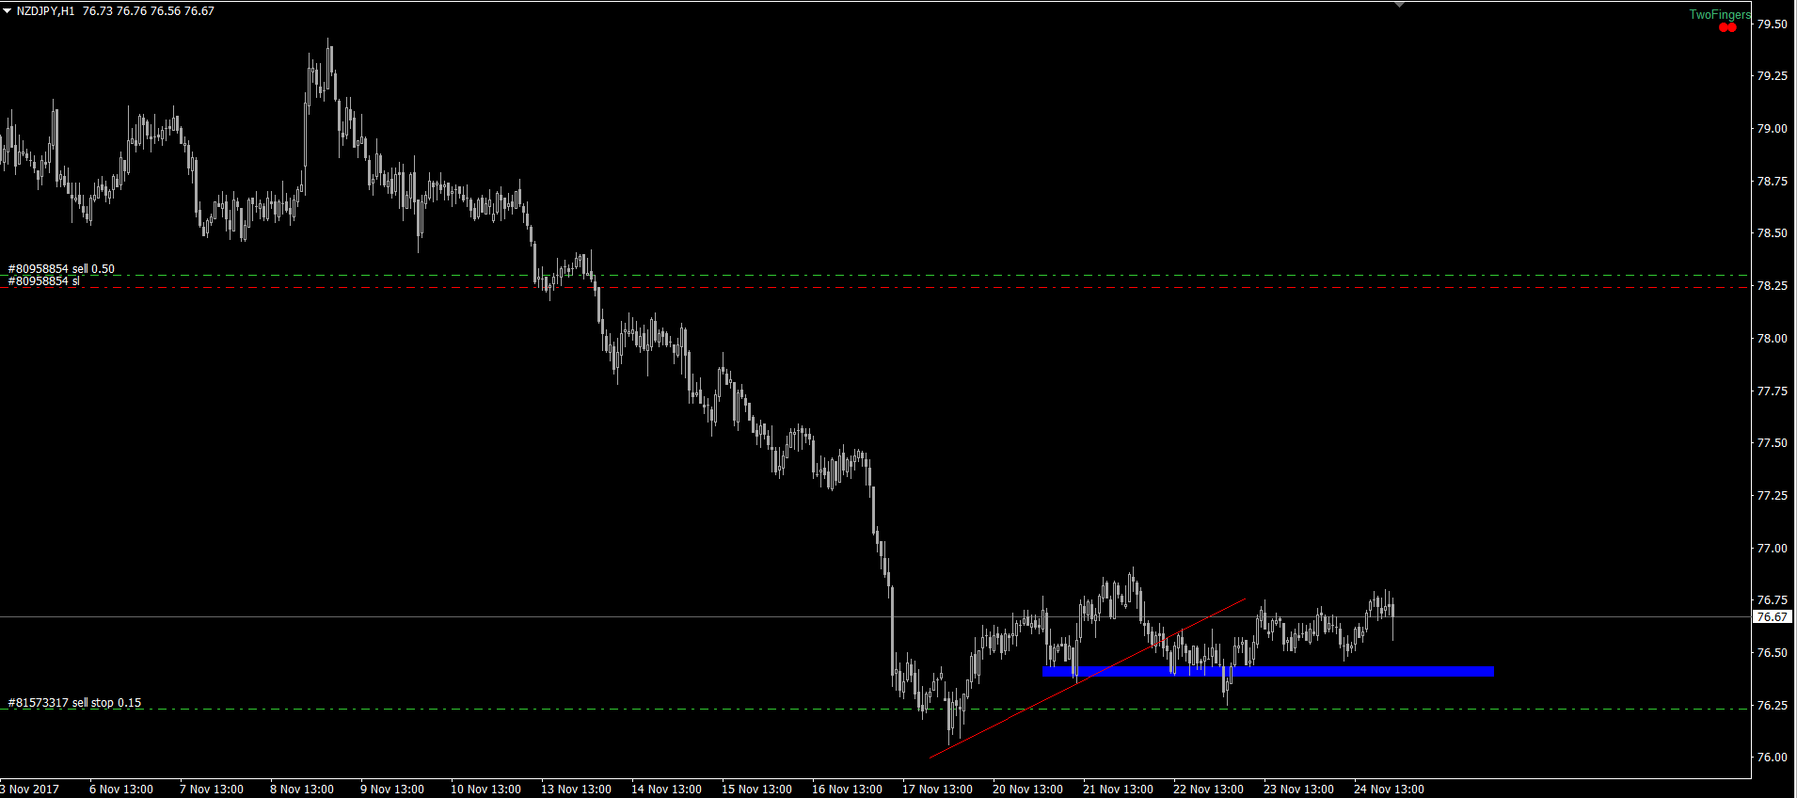Click the 77.00 price scale label
The height and width of the screenshot is (798, 1797).
tap(1773, 549)
